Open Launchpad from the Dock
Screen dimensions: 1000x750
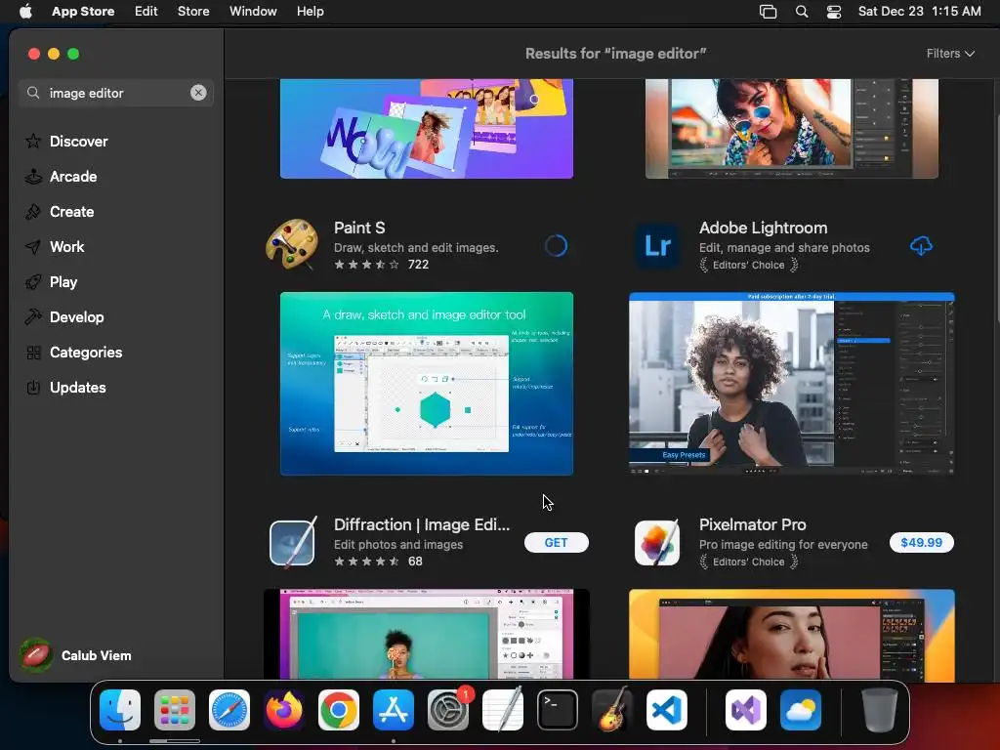pyautogui.click(x=175, y=710)
